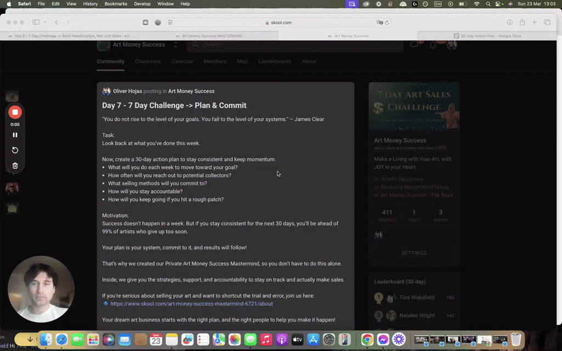Restart the recording with circular arrow icon
This screenshot has width=562, height=351.
pos(15,150)
